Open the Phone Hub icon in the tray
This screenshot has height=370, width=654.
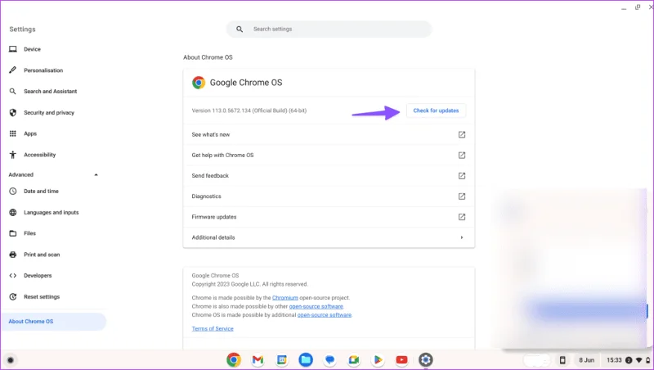click(562, 360)
